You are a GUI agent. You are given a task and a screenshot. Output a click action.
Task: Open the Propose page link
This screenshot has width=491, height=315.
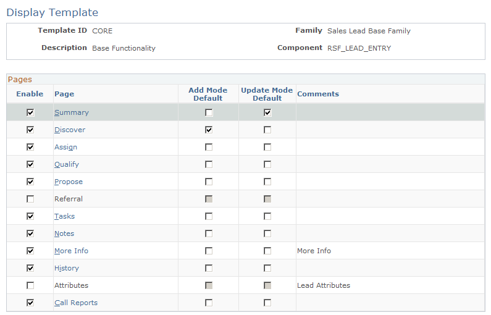(x=69, y=182)
